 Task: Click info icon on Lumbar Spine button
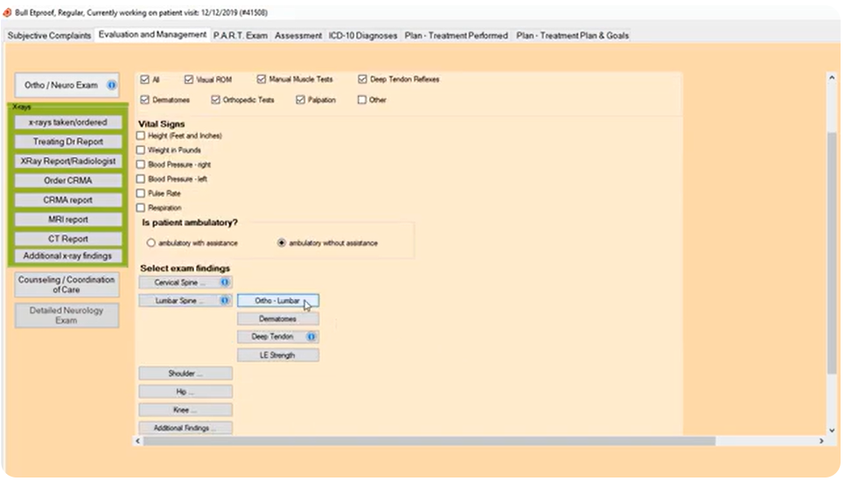[x=225, y=301]
